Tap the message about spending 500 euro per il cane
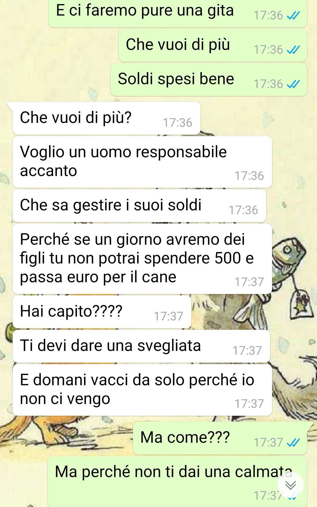317x507 pixels. (142, 259)
